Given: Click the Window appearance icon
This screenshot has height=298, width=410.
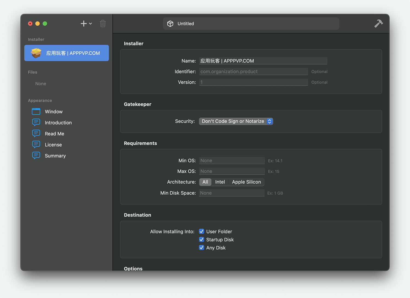Looking at the screenshot, I should point(36,112).
